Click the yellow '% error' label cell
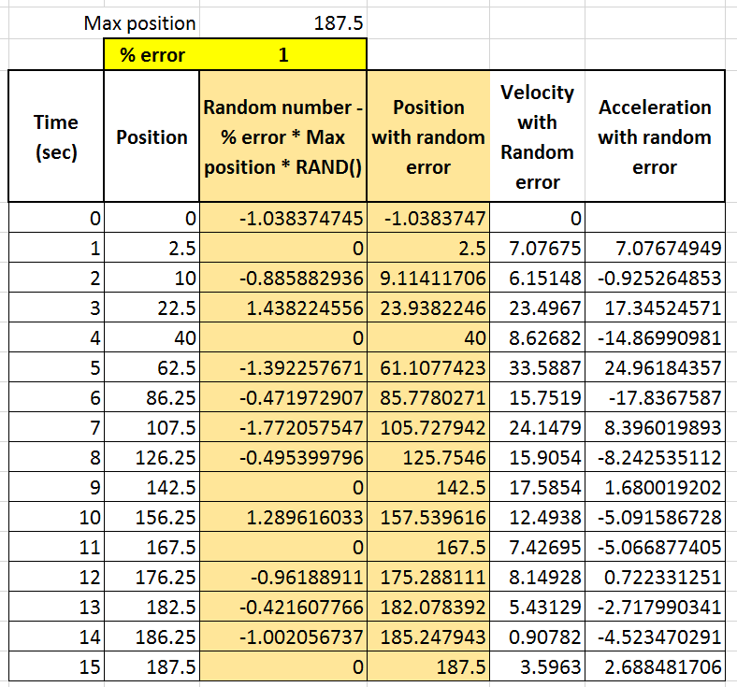737x687 pixels. pyautogui.click(x=152, y=55)
